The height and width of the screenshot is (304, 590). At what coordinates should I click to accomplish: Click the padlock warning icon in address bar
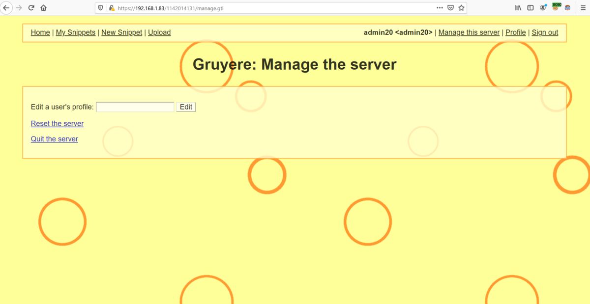point(112,8)
